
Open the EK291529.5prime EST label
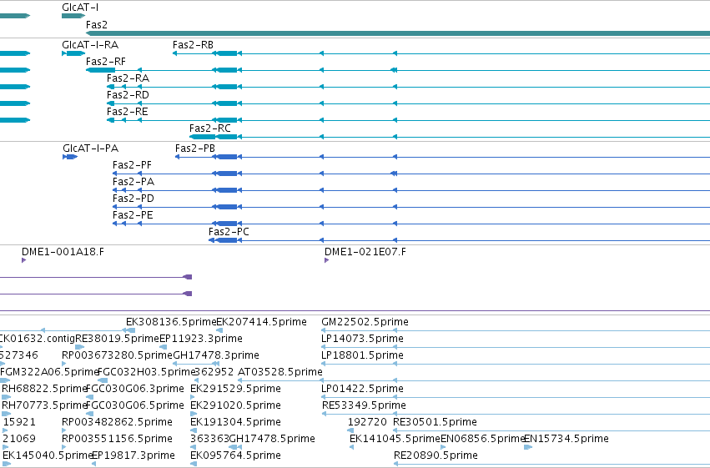tap(235, 390)
